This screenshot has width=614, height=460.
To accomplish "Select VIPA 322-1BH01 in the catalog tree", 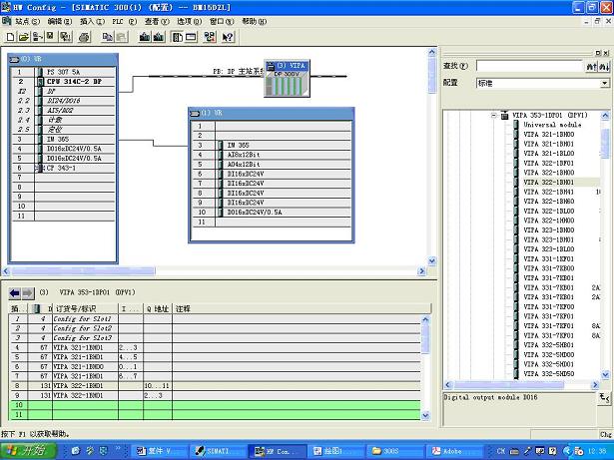I will tap(548, 183).
